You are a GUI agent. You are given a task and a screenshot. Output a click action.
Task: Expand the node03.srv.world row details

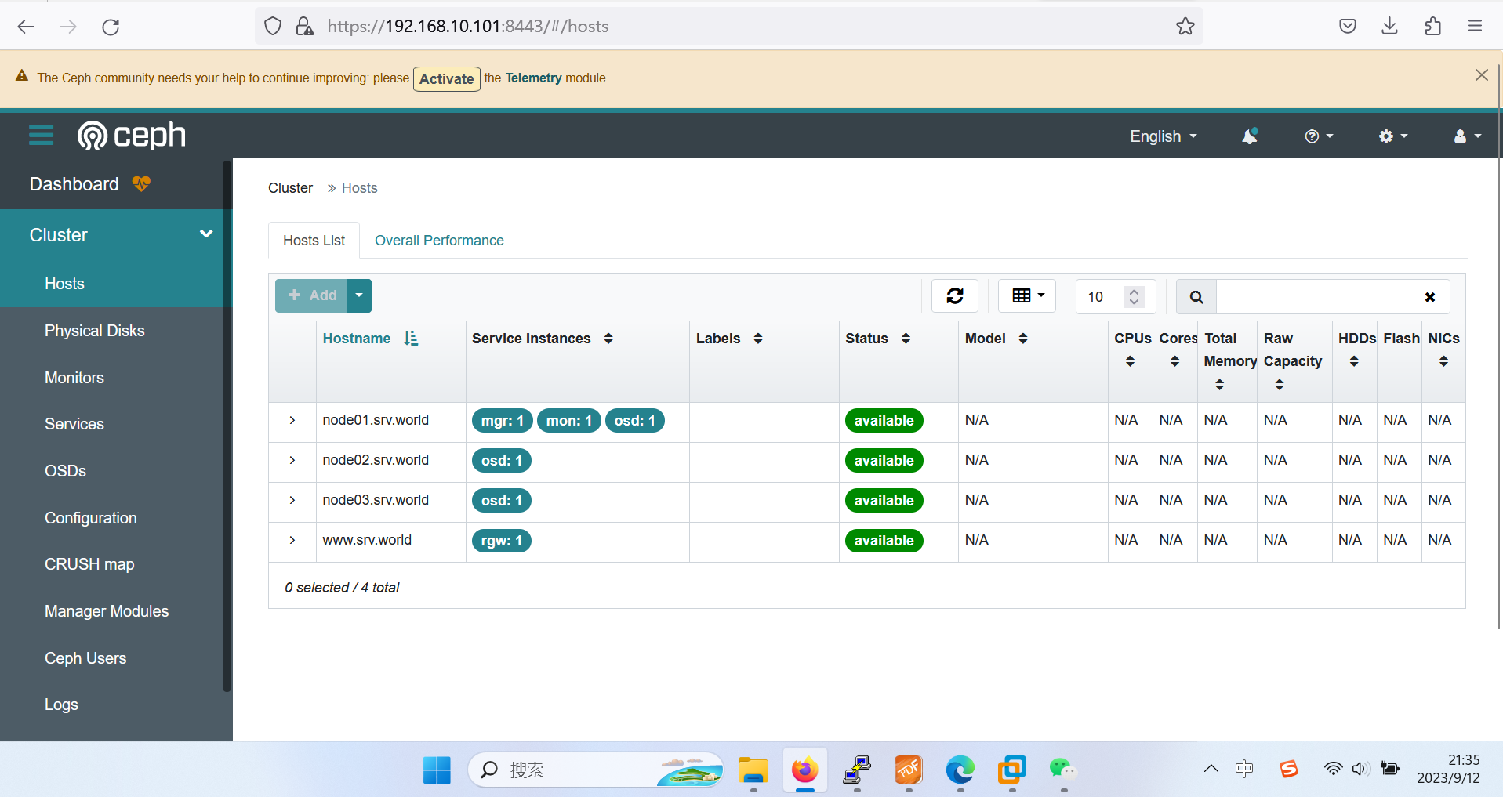[x=292, y=501]
